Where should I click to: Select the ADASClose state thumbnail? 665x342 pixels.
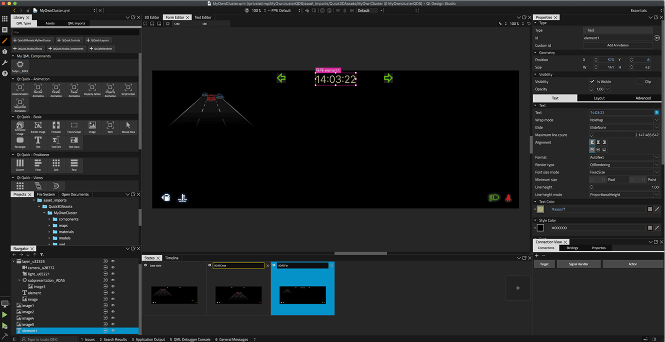click(238, 294)
